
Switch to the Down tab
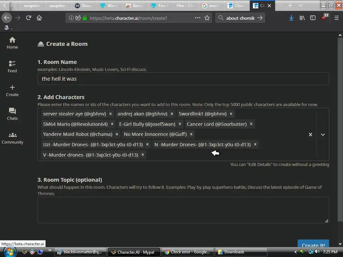tap(84, 5)
